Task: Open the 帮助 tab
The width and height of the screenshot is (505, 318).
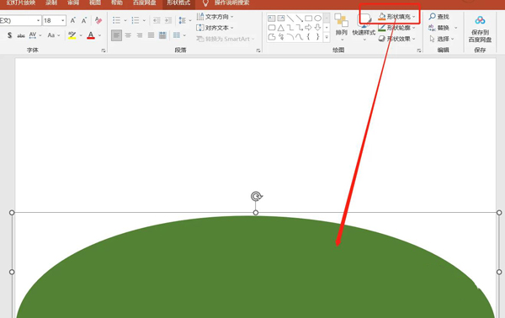Action: coord(117,3)
